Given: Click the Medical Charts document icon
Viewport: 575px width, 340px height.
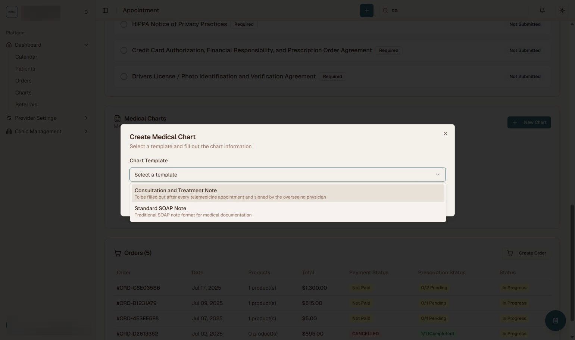Looking at the screenshot, I should pos(118,119).
